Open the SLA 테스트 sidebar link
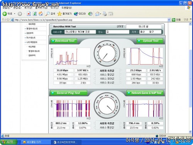The height and width of the screenshot is (145, 193). 31,38
